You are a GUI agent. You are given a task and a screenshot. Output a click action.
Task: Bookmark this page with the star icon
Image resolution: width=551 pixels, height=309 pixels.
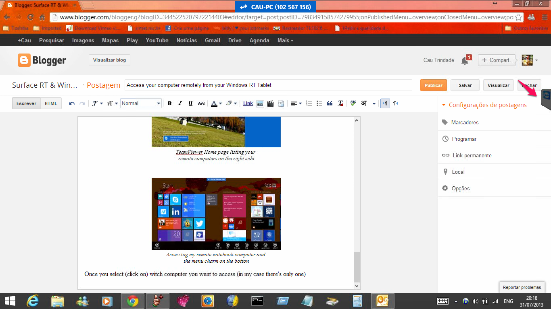(x=519, y=17)
